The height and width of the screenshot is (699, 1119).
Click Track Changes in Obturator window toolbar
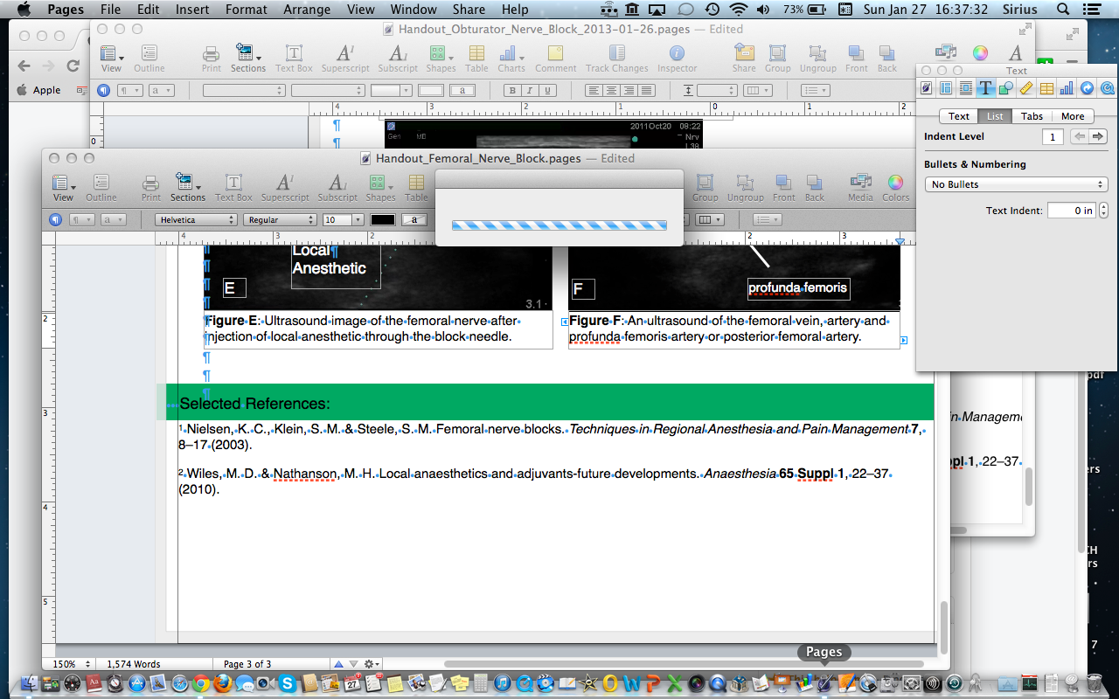(x=617, y=57)
